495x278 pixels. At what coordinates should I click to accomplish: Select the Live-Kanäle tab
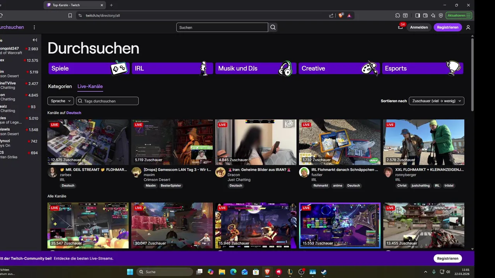coord(90,86)
